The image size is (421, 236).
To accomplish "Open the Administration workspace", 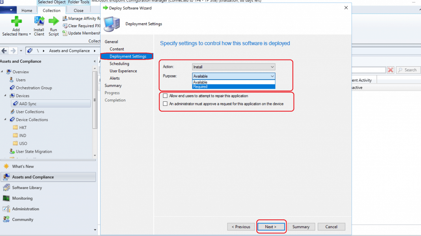I will click(25, 209).
